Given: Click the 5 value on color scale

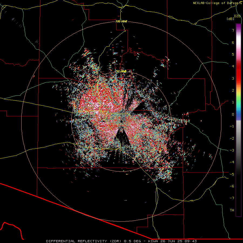Looking at the screenshot, I should (x=233, y=54).
